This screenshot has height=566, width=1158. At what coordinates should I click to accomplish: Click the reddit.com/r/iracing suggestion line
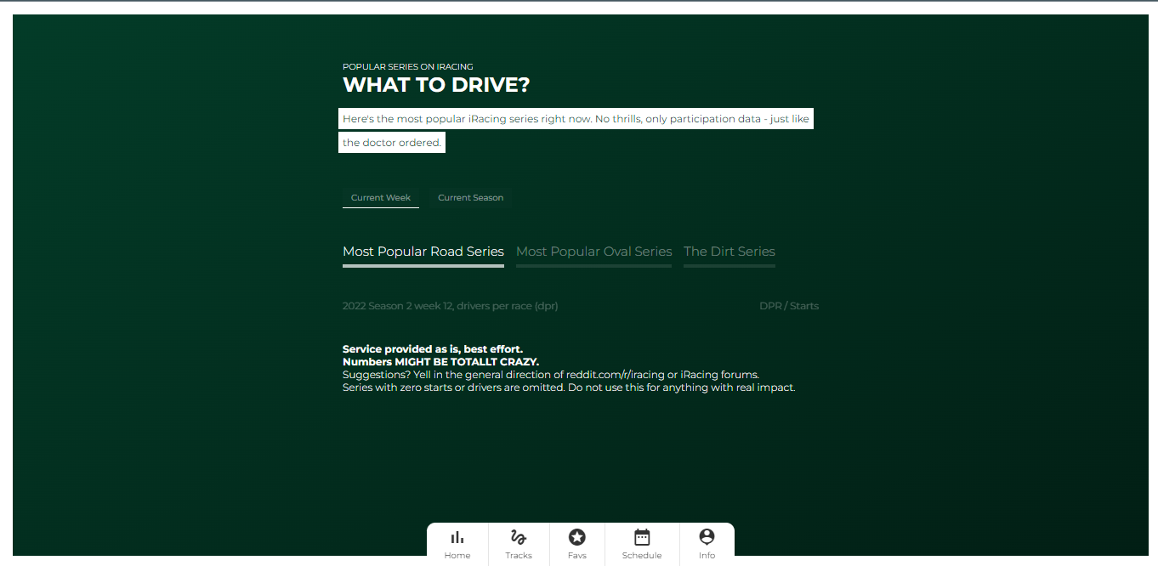click(551, 375)
